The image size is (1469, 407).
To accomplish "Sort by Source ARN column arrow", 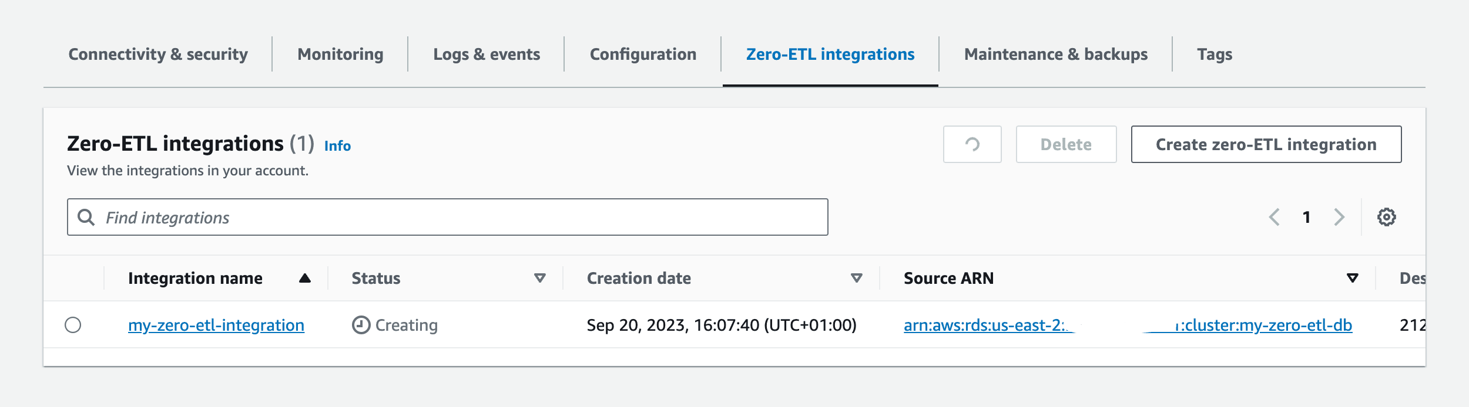I will pyautogui.click(x=1352, y=278).
